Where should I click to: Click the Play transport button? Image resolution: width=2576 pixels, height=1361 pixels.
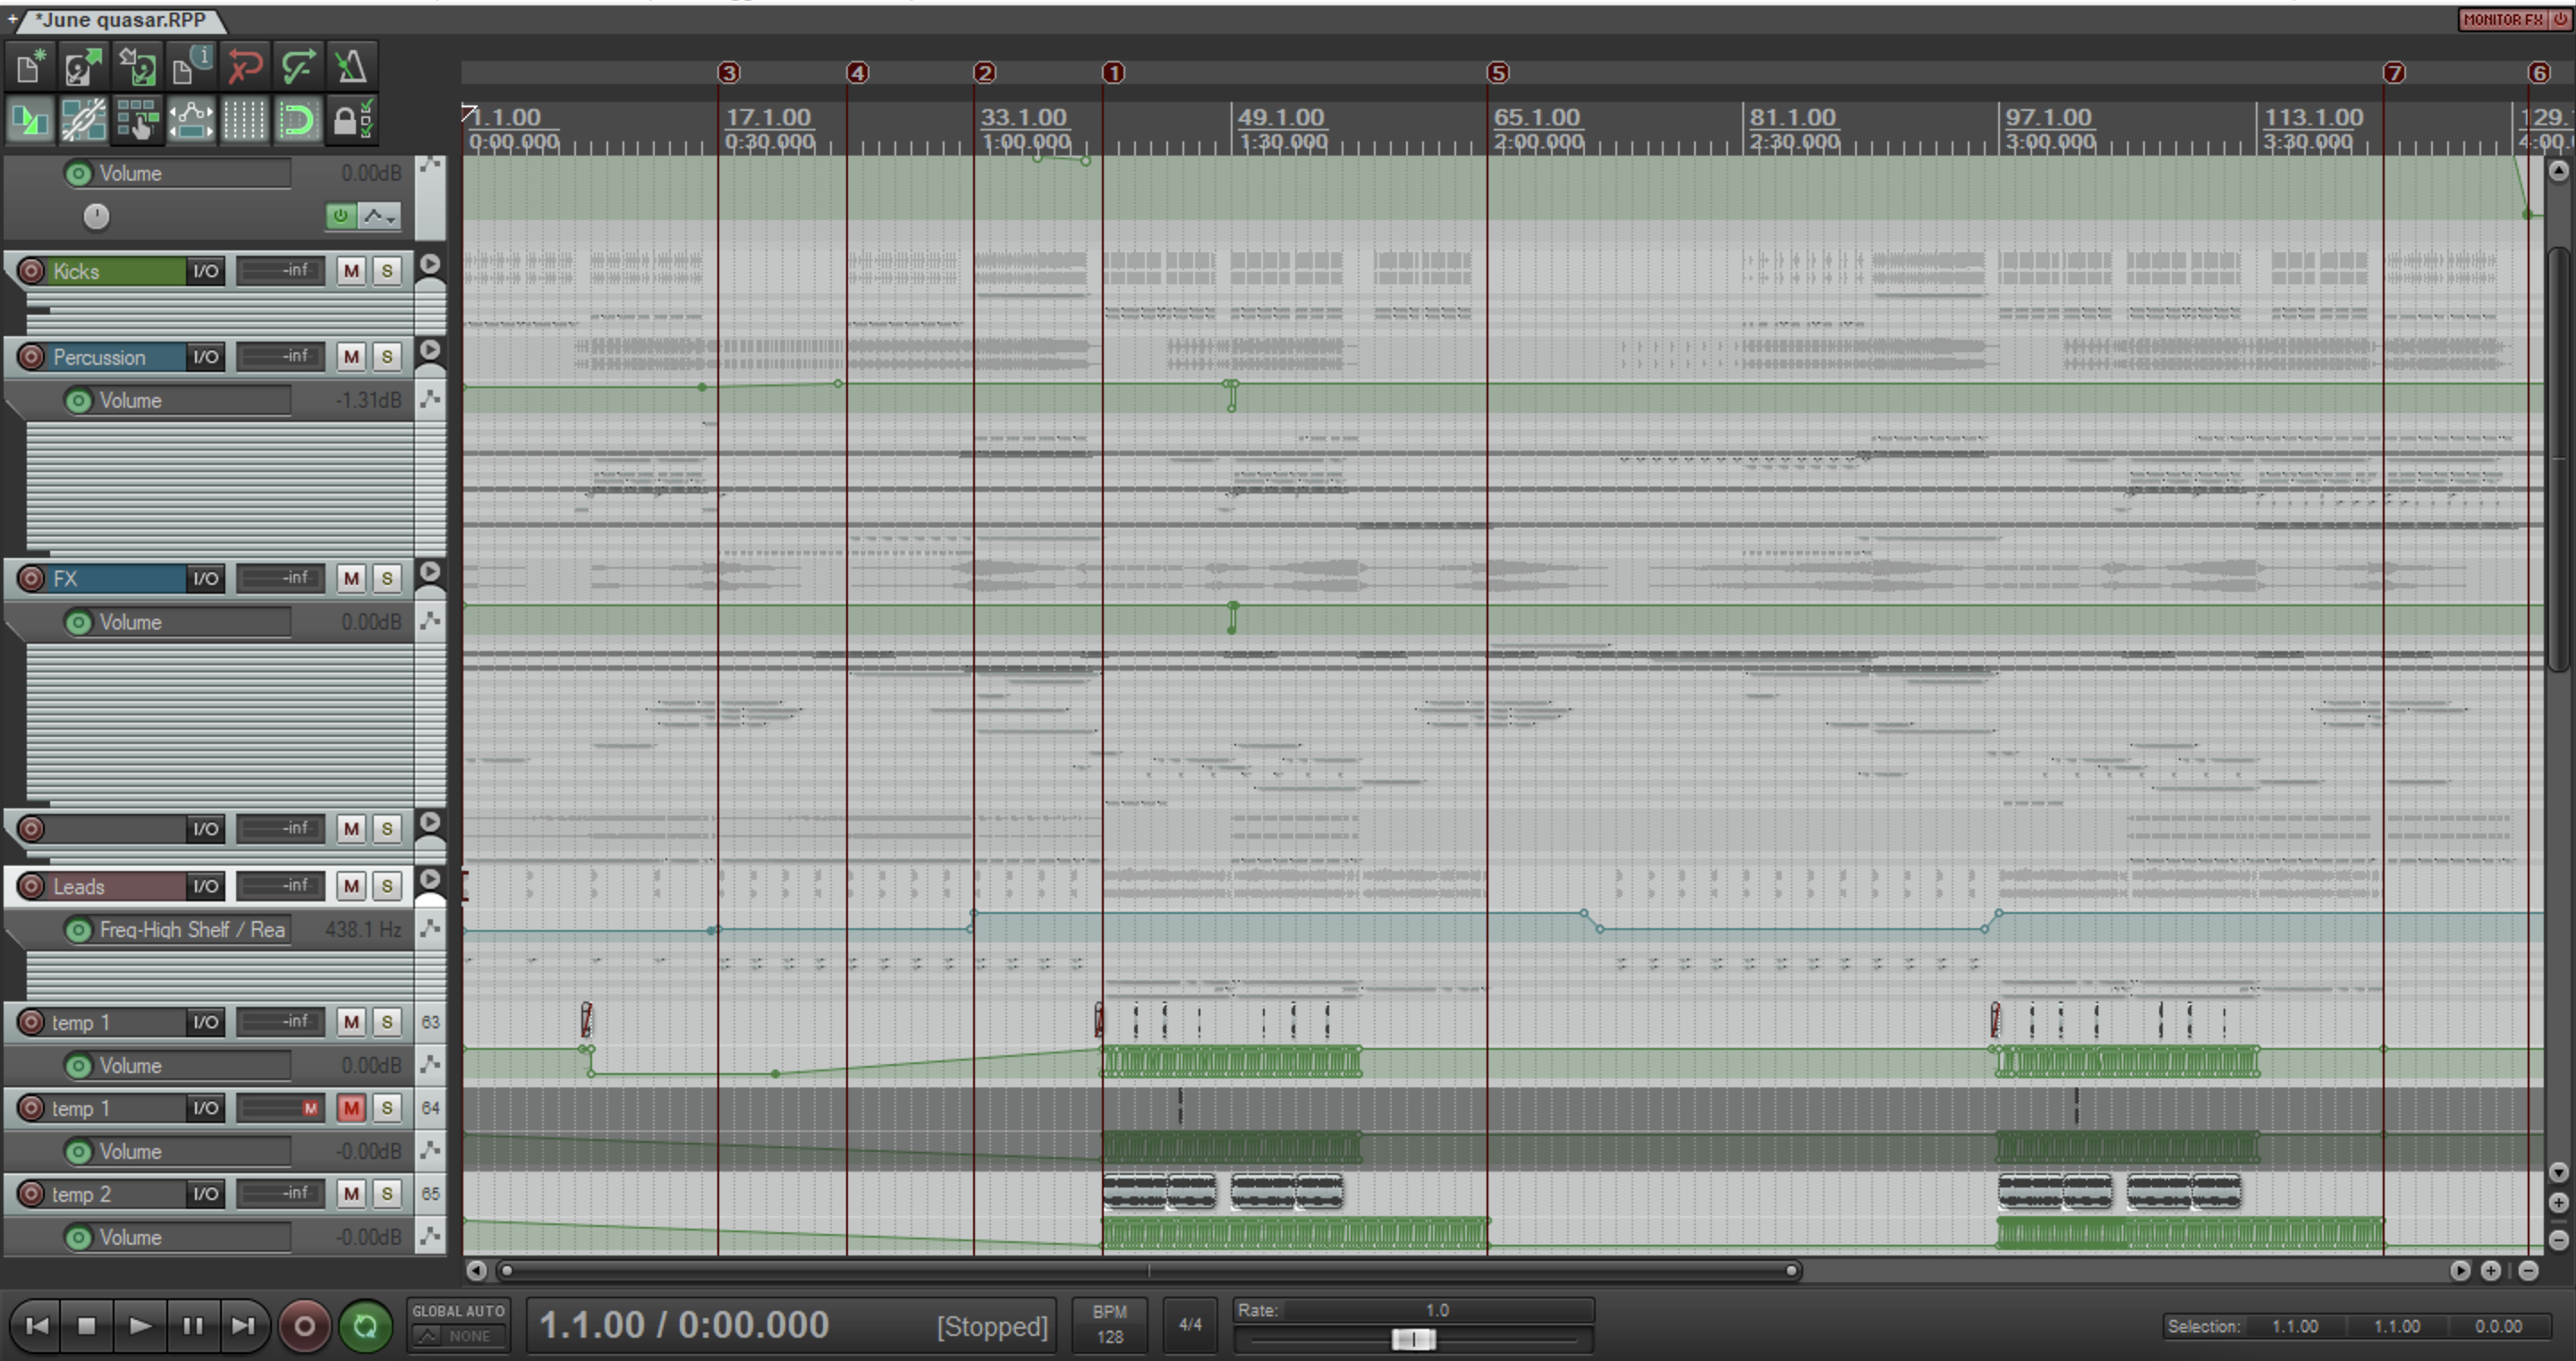pos(140,1326)
